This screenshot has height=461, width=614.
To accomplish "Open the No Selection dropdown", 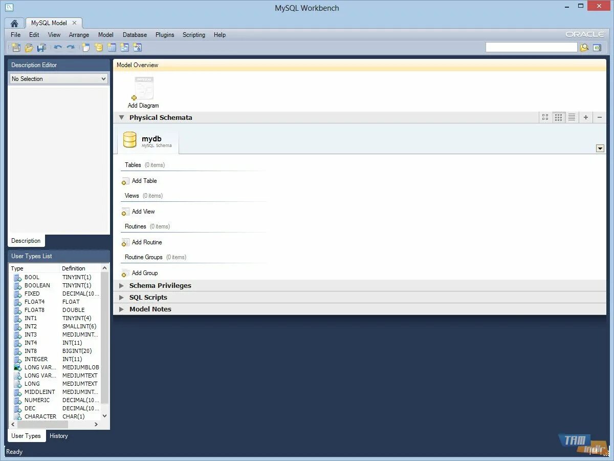I will click(x=59, y=79).
